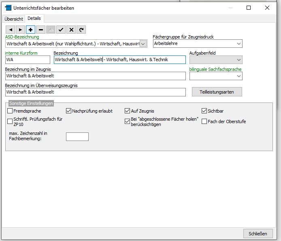
Task: Refresh data with the circular arrow icon
Action: point(81,30)
